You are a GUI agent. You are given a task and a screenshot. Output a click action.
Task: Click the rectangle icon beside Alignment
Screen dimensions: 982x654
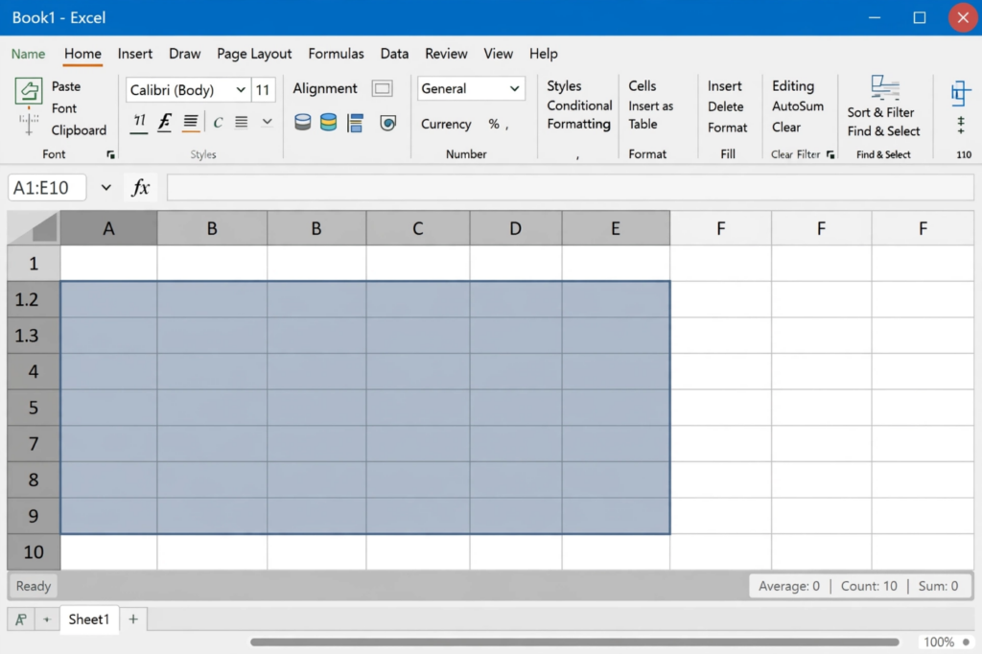pyautogui.click(x=382, y=88)
